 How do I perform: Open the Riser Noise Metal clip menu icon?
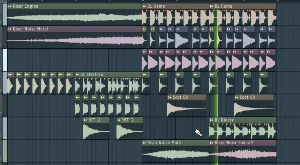click(x=10, y=29)
